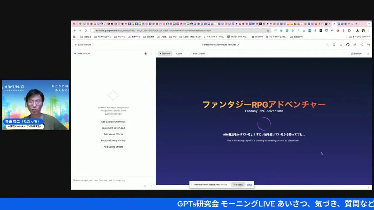Choose Improve Enemy Variety suggestion
The height and width of the screenshot is (210, 374).
113,141
